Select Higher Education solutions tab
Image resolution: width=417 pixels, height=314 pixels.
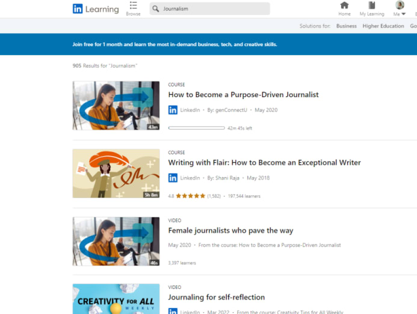pyautogui.click(x=383, y=26)
